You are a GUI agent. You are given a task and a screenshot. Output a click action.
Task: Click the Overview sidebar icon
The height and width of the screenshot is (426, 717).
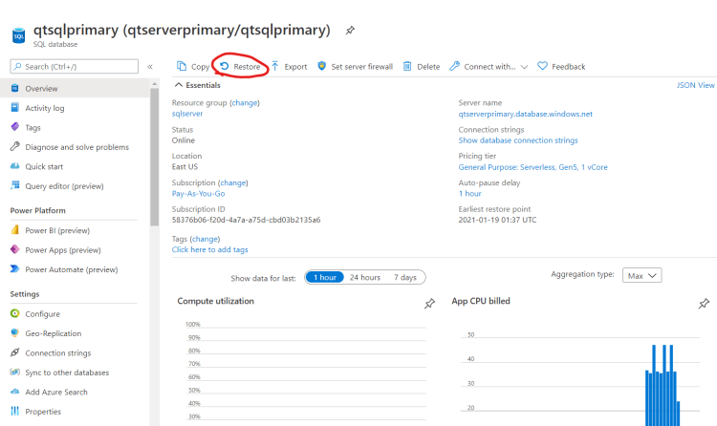(15, 88)
